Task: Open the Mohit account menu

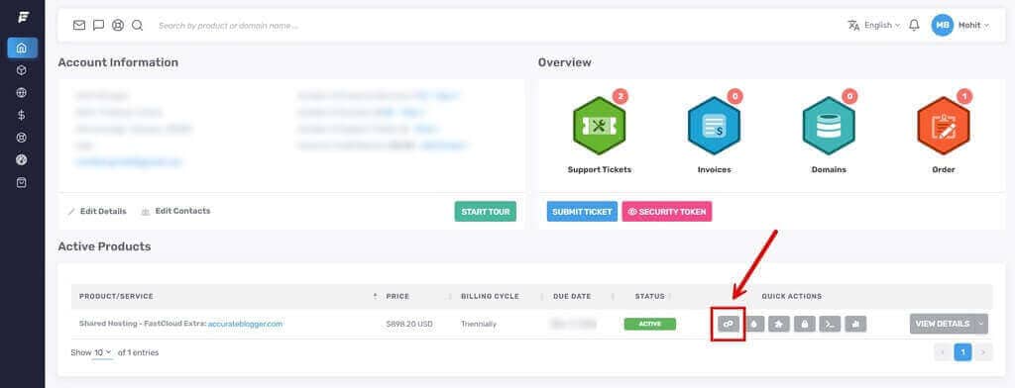Action: coord(973,25)
